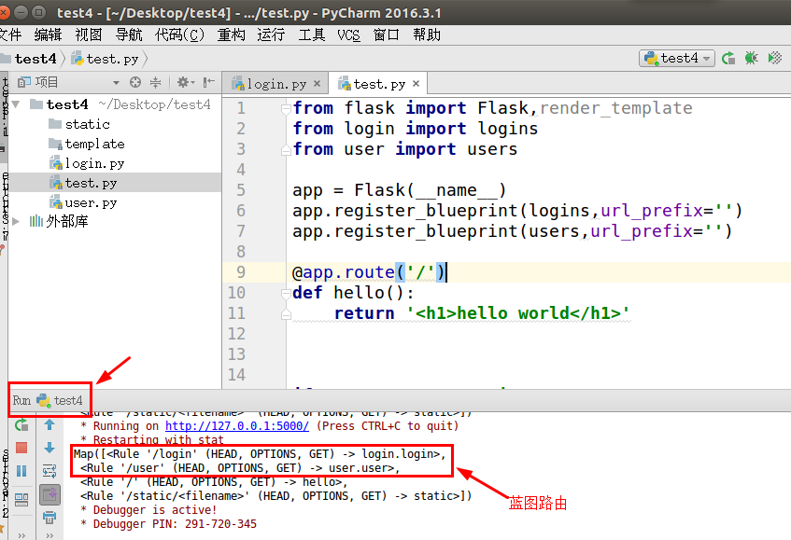
Task: Print the console output using printer icon
Action: pos(50,516)
